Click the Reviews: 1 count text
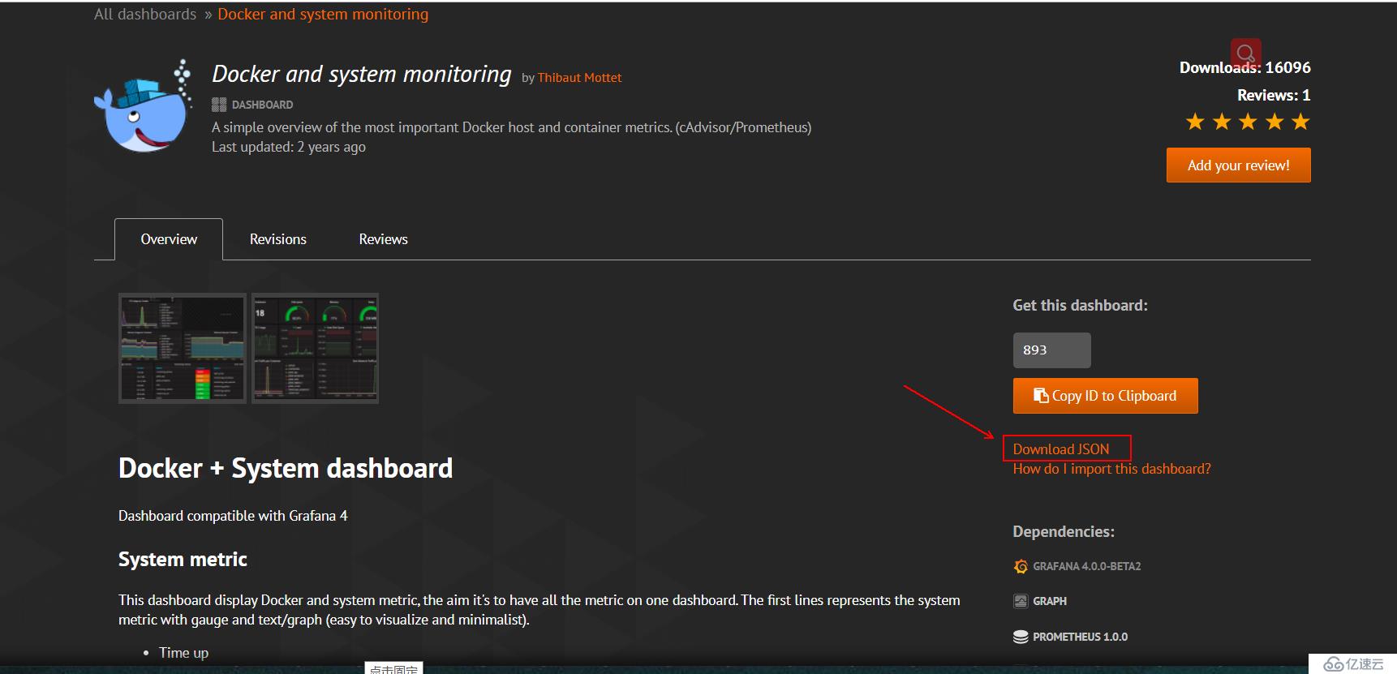 point(1274,95)
